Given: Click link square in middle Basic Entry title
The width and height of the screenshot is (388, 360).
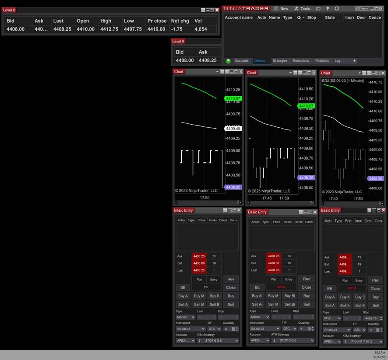Looking at the screenshot, I should point(301,212).
